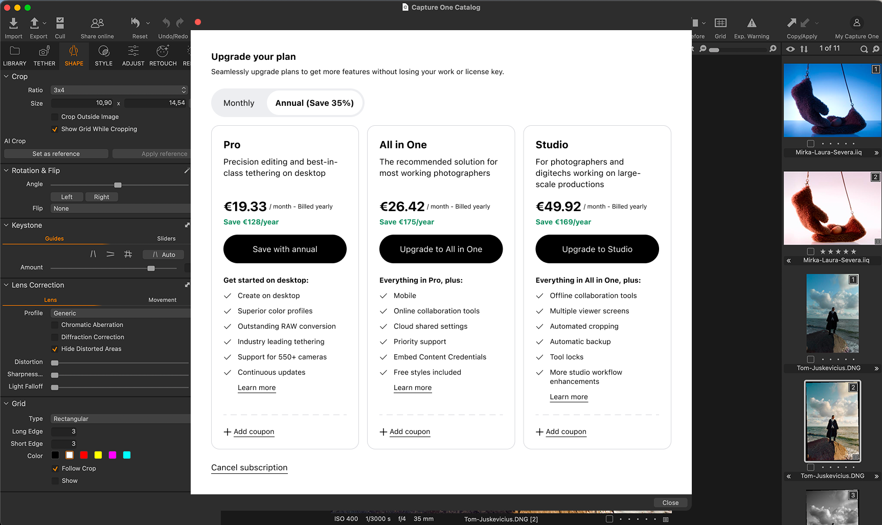Click Upgrade to Studio button
882x525 pixels.
coord(597,249)
